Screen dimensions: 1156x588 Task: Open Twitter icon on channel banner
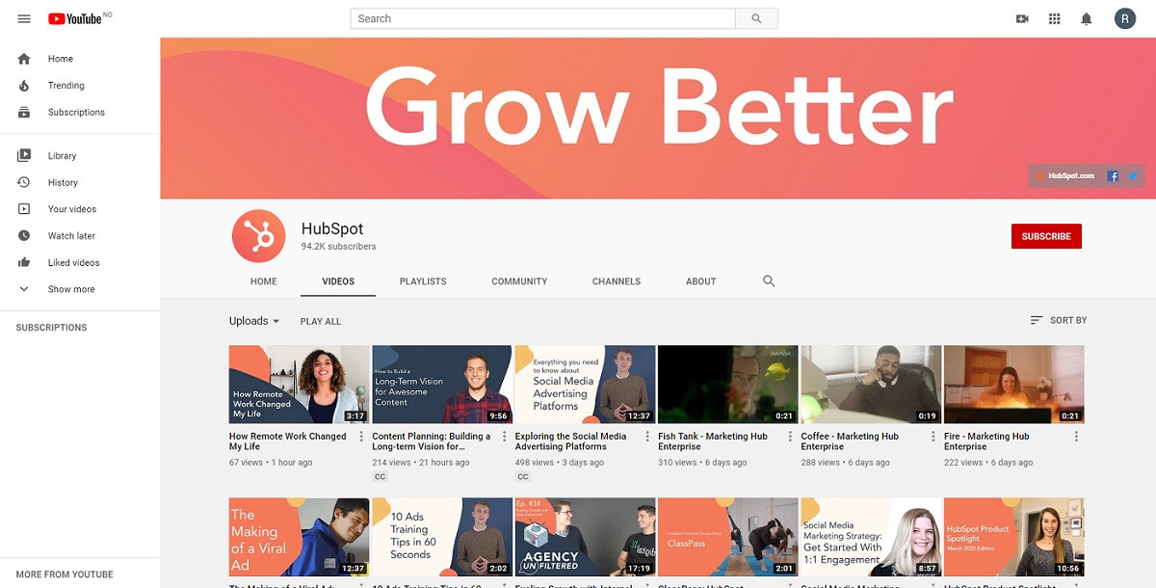click(x=1133, y=176)
